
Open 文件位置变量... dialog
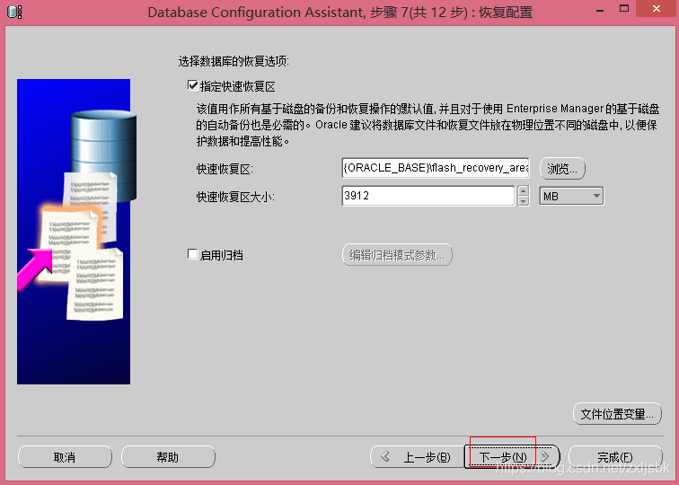(617, 414)
